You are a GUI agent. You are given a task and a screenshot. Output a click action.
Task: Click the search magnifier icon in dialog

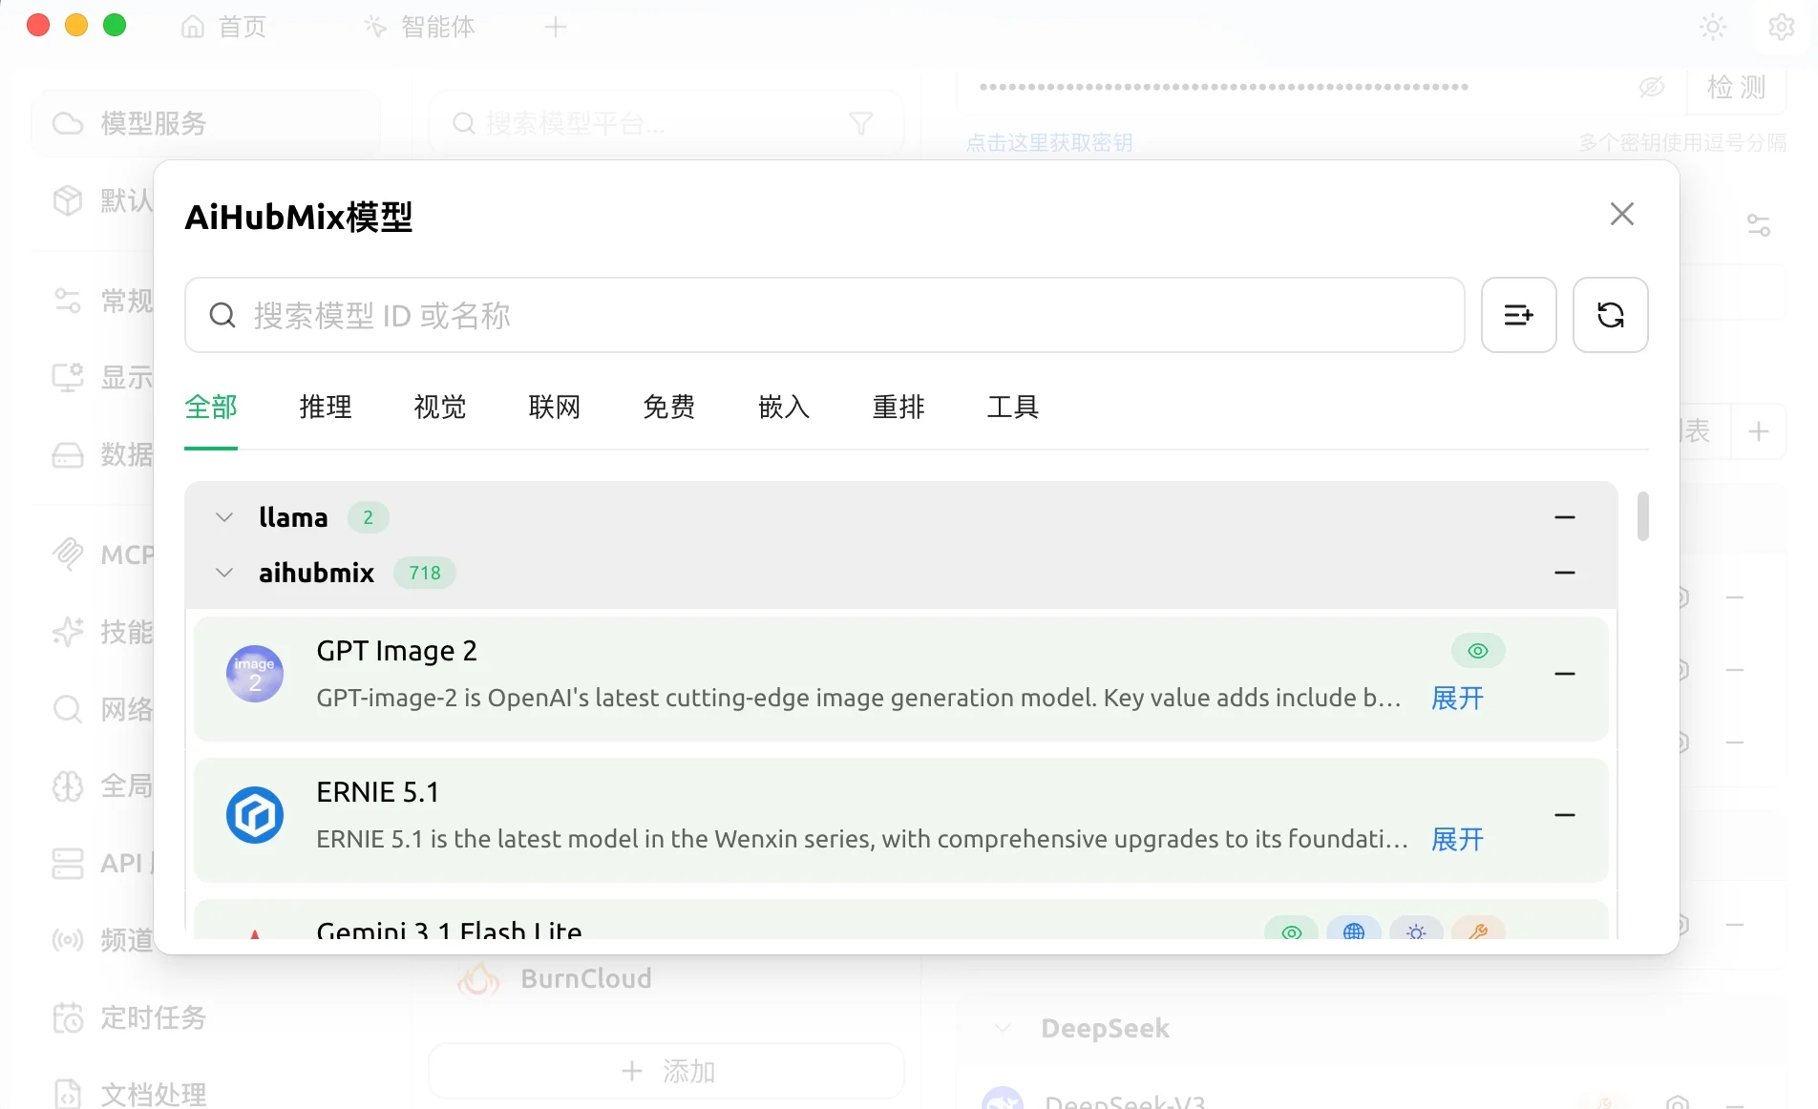coord(222,315)
